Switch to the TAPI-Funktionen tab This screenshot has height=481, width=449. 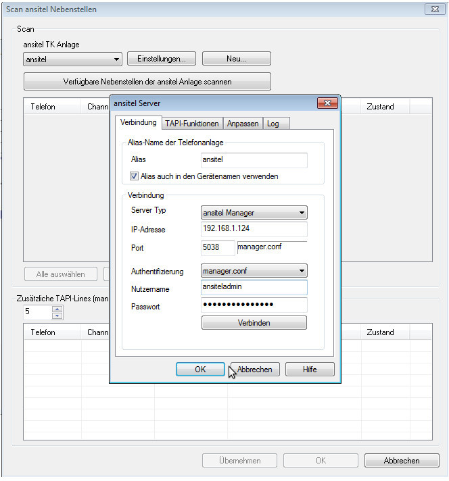pyautogui.click(x=192, y=124)
